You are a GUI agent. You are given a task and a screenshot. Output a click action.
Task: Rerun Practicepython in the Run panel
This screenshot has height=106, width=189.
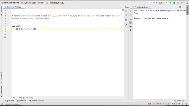tap(126, 11)
